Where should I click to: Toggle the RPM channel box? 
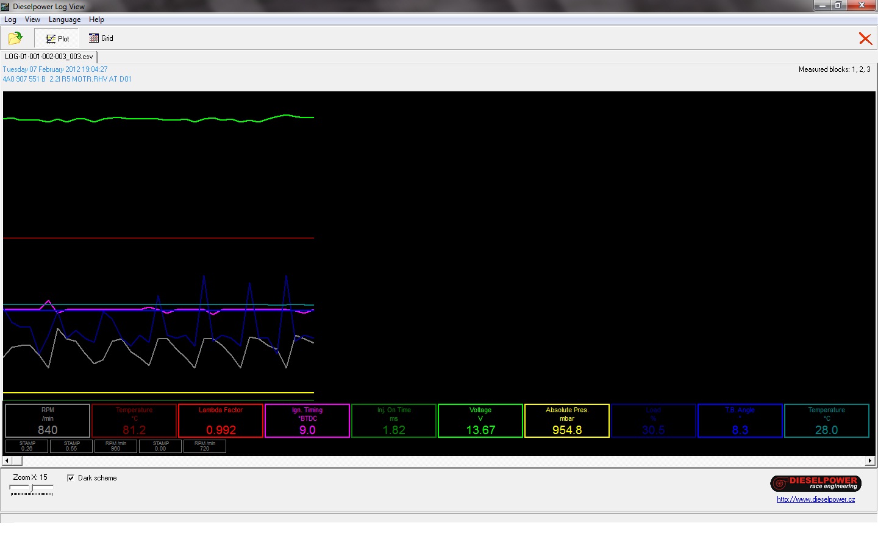click(x=48, y=421)
